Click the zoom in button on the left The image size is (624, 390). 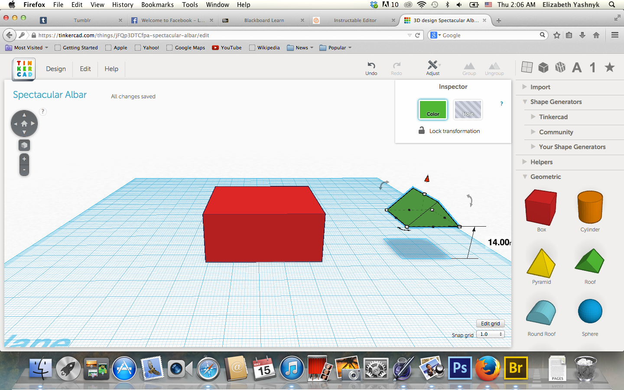click(x=24, y=159)
